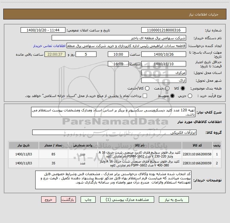Viewport: 230px width, 223px height.
Task: Click the buyer organization name field
Action: pos(119,38)
